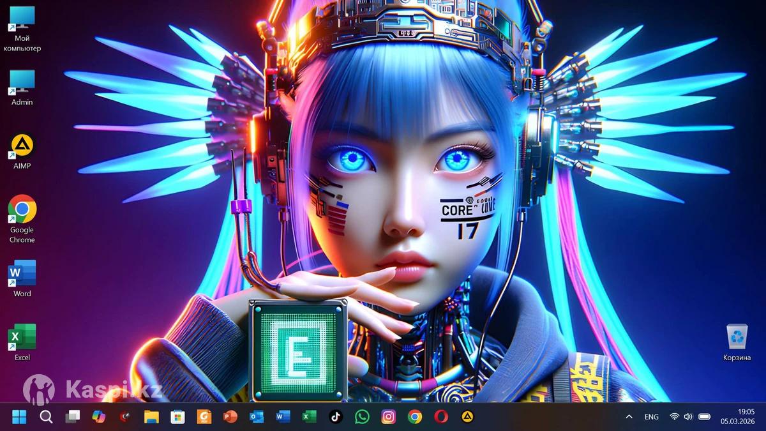Open the Мой компьютер desktop shortcut
This screenshot has width=766, height=431.
pos(22,19)
